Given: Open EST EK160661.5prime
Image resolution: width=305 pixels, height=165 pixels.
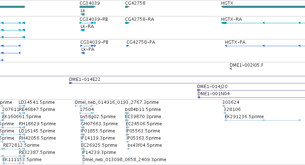Looking at the screenshot, I should (x=22, y=117).
